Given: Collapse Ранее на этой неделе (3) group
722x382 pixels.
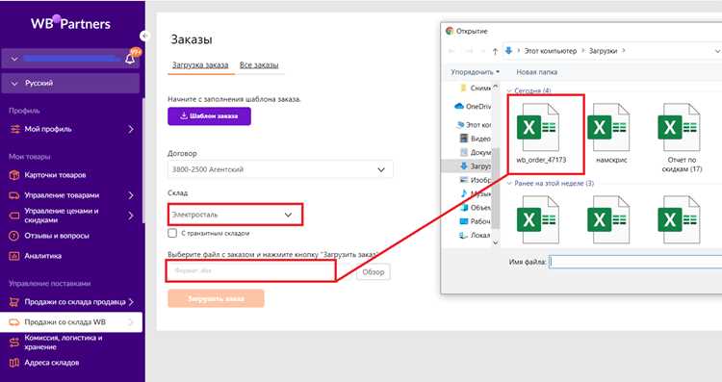Looking at the screenshot, I should 509,183.
